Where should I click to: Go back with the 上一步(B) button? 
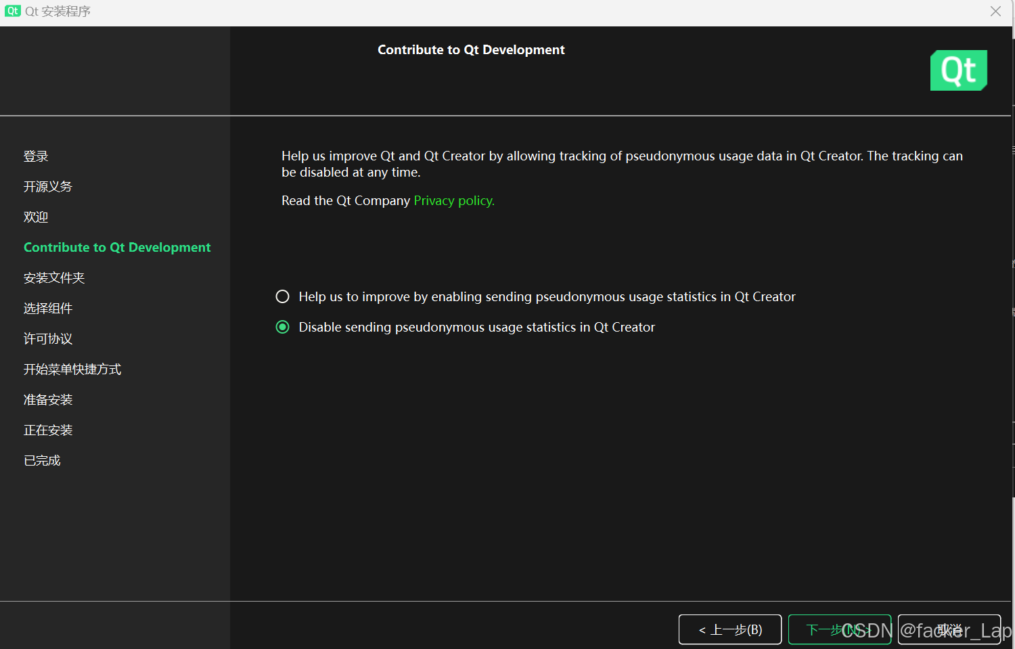pos(730,629)
